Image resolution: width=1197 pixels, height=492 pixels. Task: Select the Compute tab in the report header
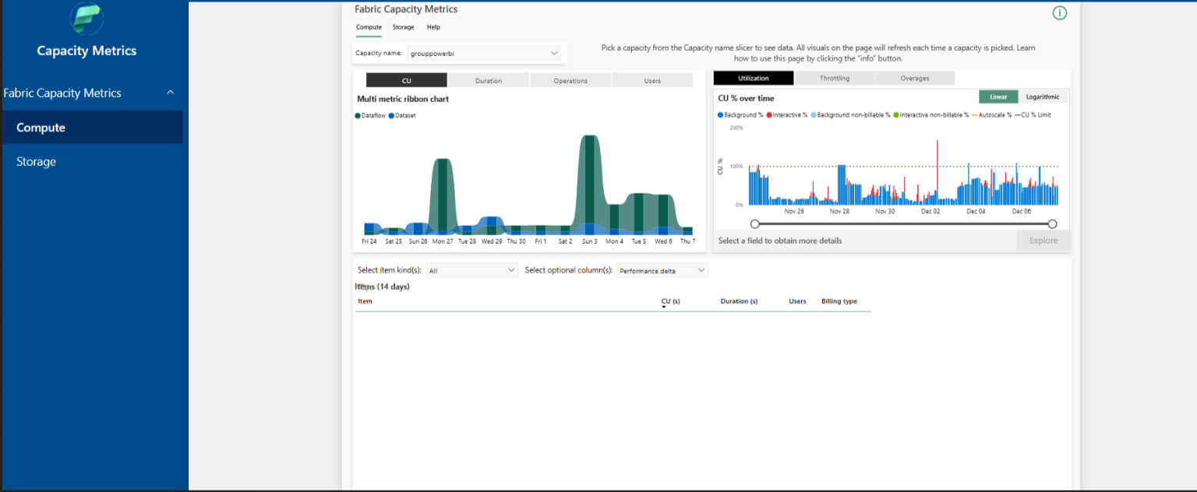click(x=369, y=27)
